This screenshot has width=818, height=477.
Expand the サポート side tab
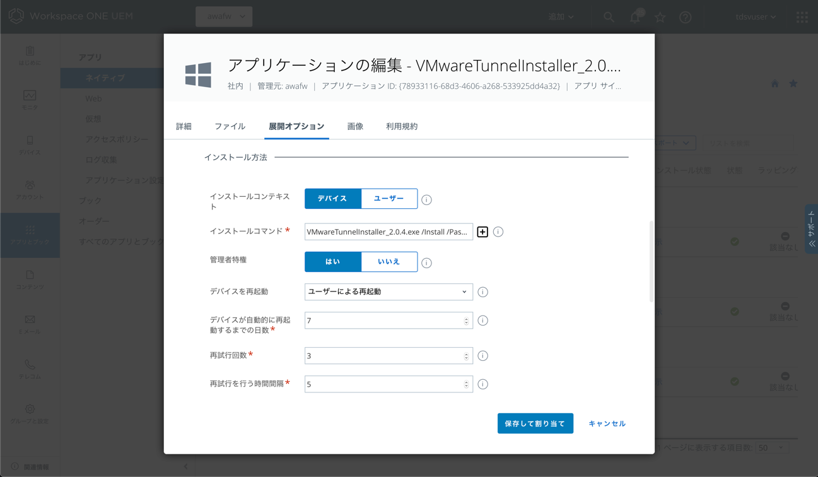pos(811,229)
